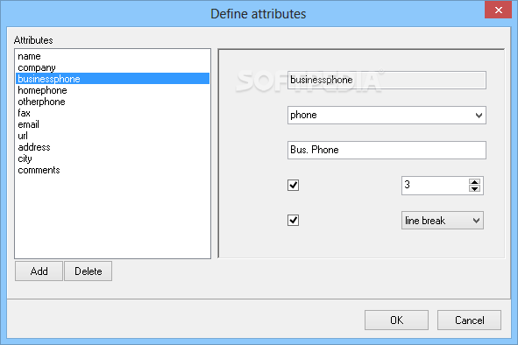Select the address attribute
518x345 pixels.
pyautogui.click(x=112, y=147)
